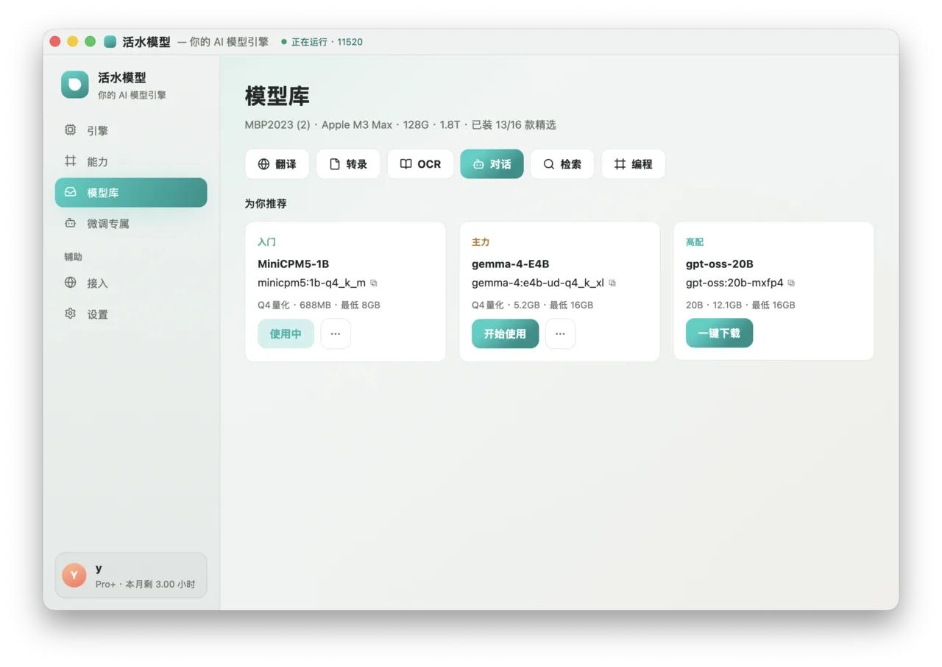Open 设置 from sidebar

[x=131, y=314]
